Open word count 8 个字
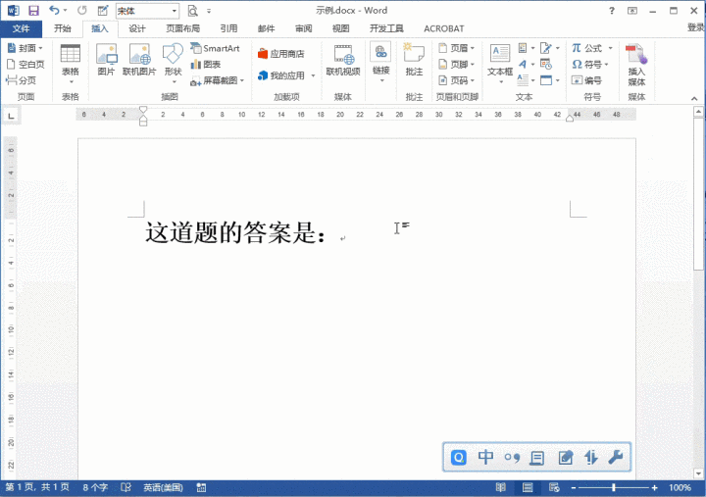706x497 pixels. point(95,487)
